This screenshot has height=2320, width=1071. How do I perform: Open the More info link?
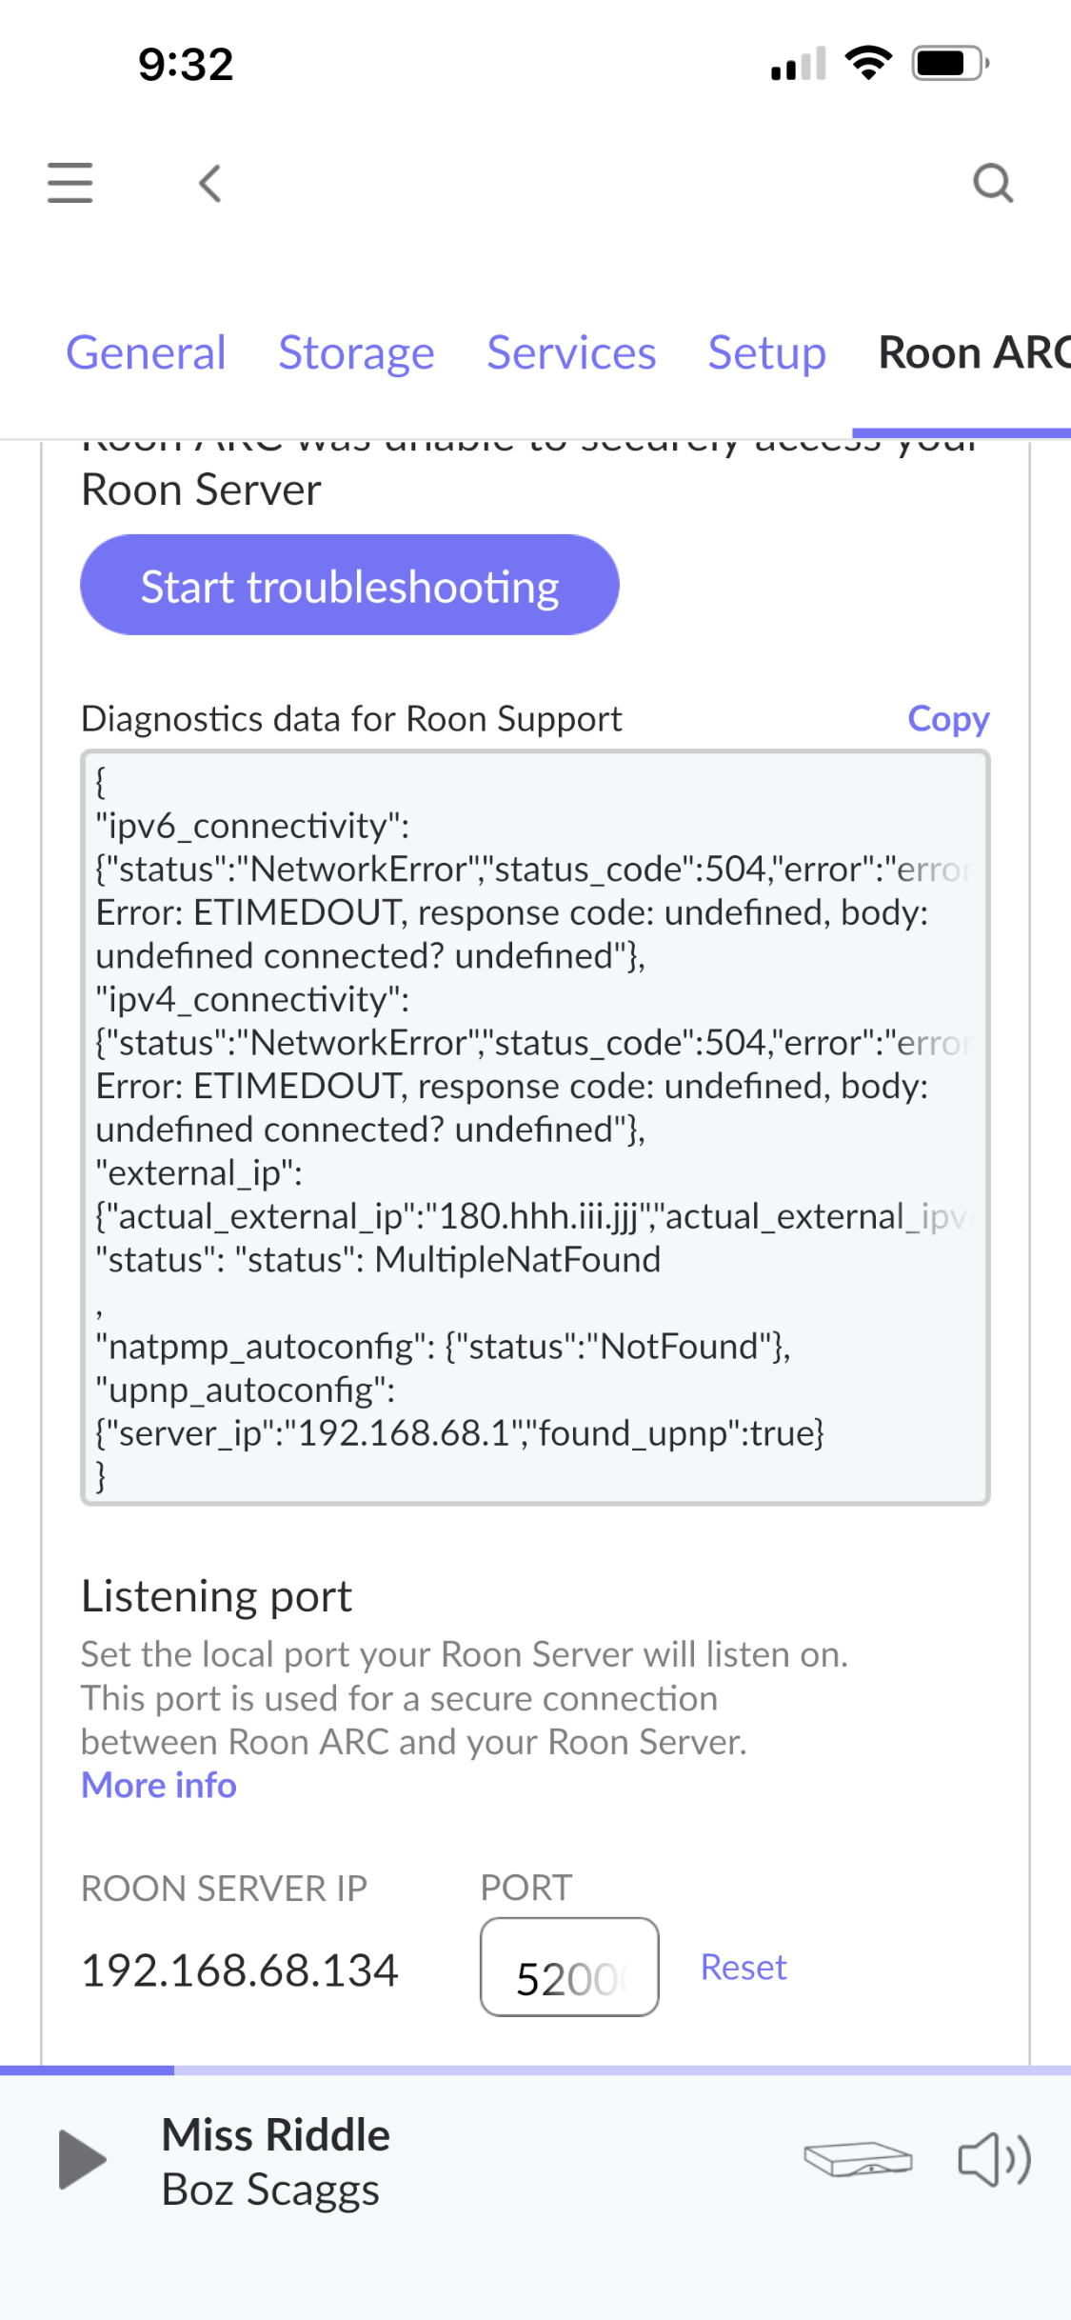159,1785
